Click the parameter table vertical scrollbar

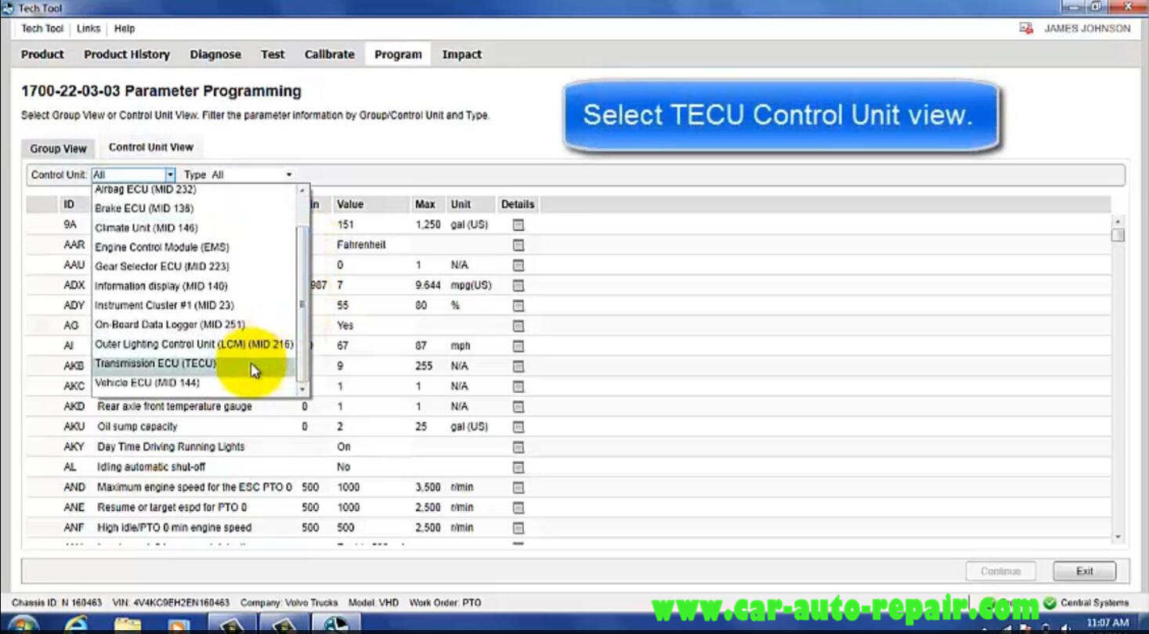coord(1118,379)
